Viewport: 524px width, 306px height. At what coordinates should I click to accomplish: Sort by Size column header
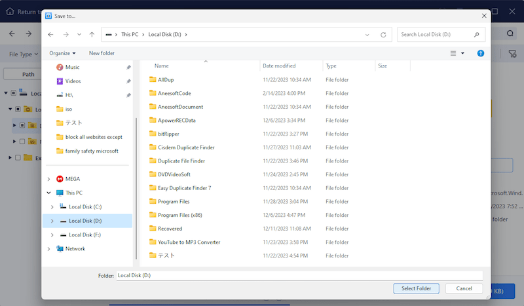click(x=383, y=66)
